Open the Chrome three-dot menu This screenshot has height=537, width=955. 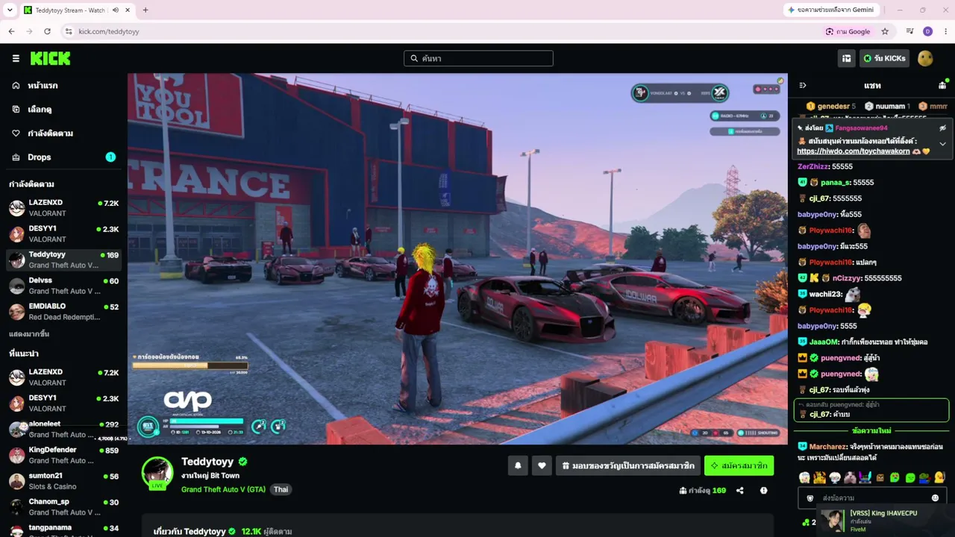pos(946,31)
